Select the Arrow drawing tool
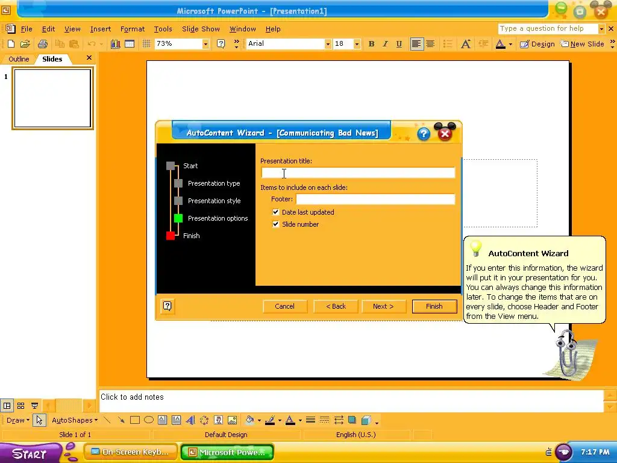This screenshot has height=463, width=617. [x=121, y=420]
